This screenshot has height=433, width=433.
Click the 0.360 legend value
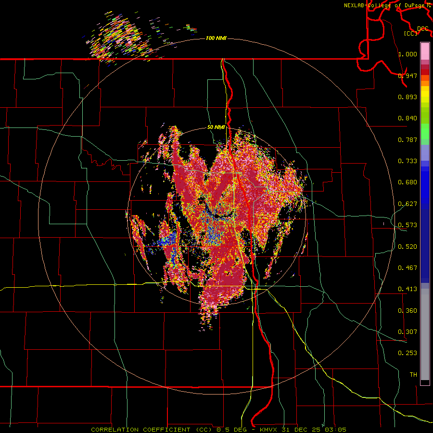point(408,310)
